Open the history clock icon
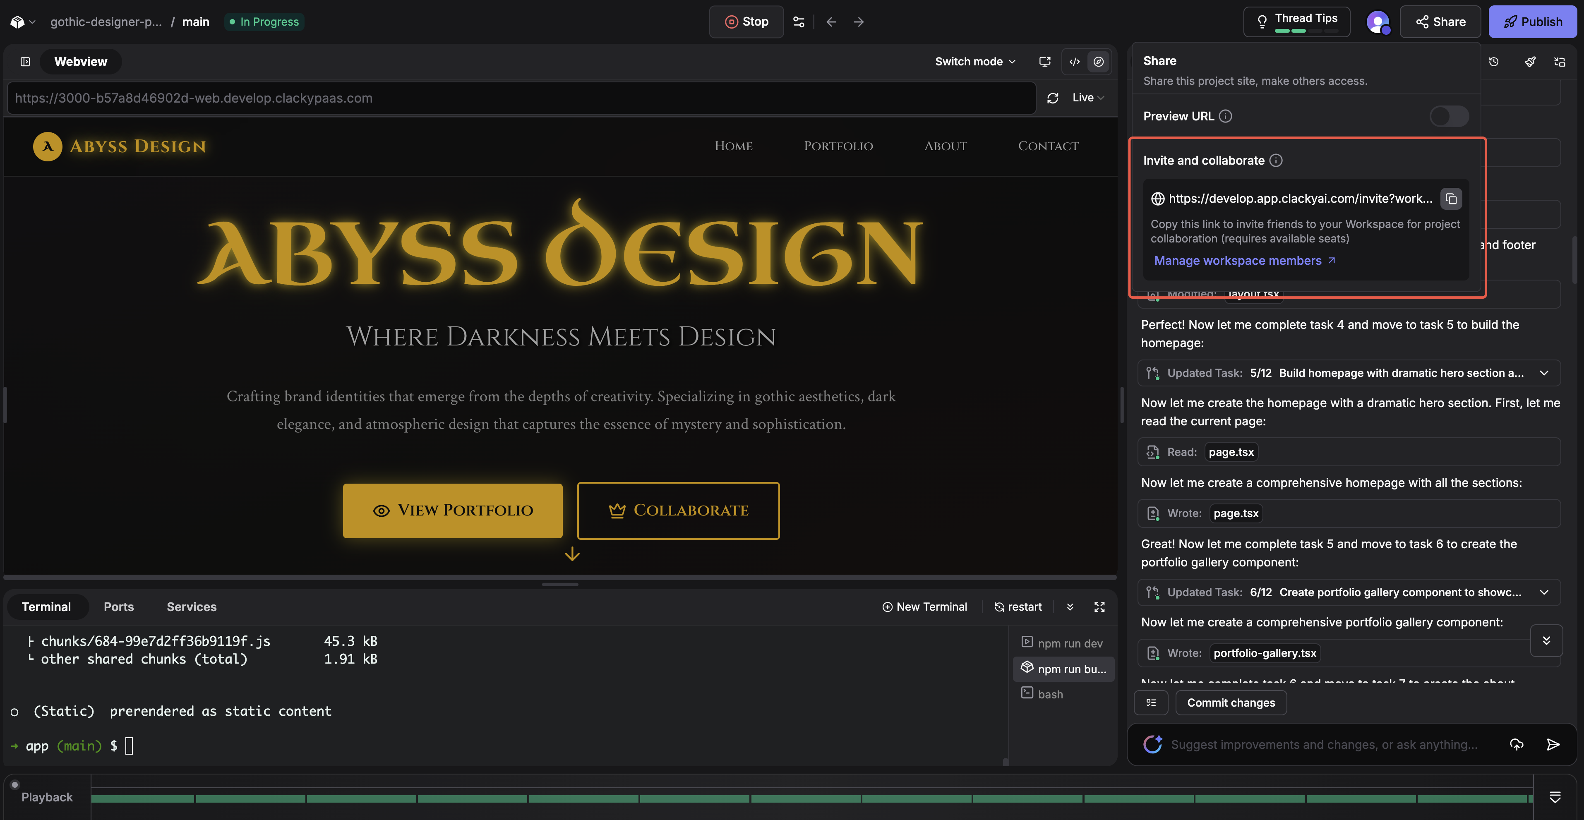Viewport: 1584px width, 820px height. point(1494,62)
